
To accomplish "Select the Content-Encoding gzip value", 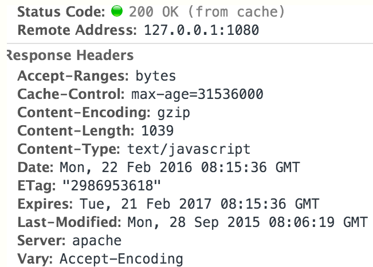I will (x=174, y=113).
